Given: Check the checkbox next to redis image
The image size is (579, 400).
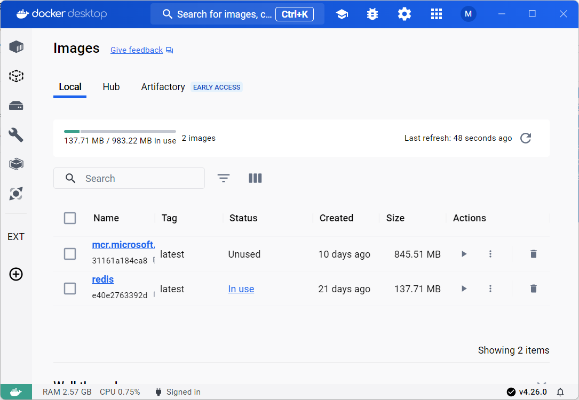Looking at the screenshot, I should (x=70, y=288).
